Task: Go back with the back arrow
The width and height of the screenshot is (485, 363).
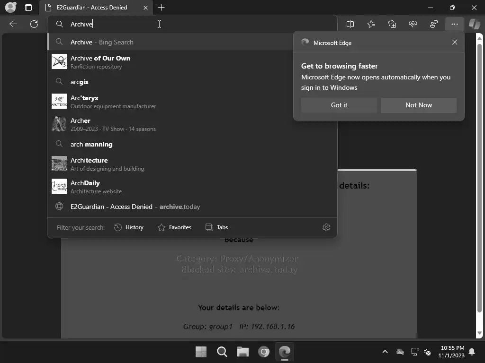Action: tap(13, 24)
